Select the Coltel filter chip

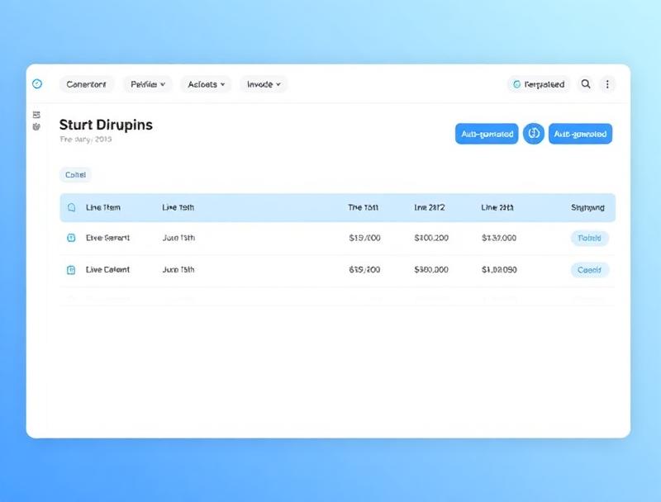click(x=75, y=175)
